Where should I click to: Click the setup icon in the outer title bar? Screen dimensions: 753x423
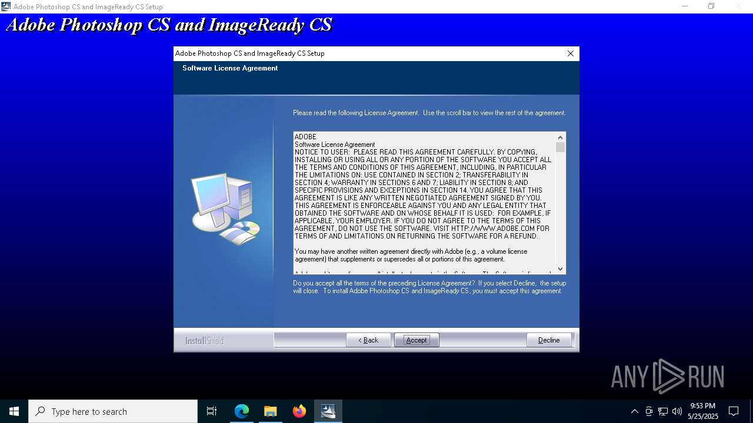click(6, 6)
